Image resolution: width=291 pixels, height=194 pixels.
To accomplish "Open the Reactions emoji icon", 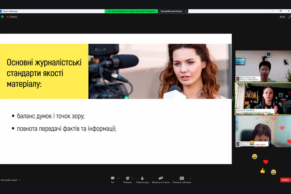I will pos(127,178).
